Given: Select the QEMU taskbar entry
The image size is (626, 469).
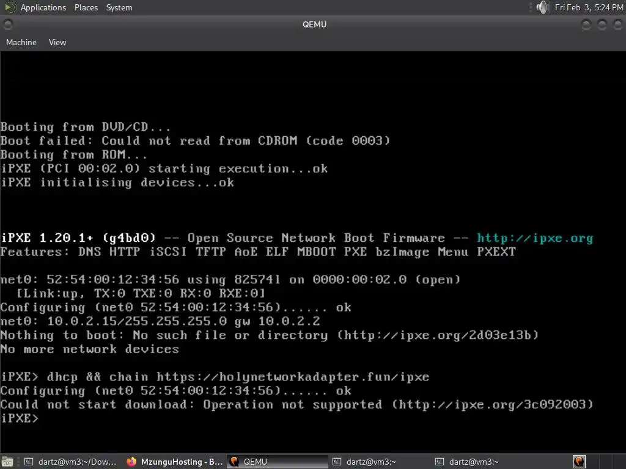Looking at the screenshot, I should tap(278, 462).
